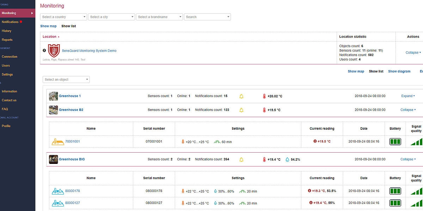423x211 pixels.
Task: Click Show map link beside Show diagram
Action: click(356, 71)
